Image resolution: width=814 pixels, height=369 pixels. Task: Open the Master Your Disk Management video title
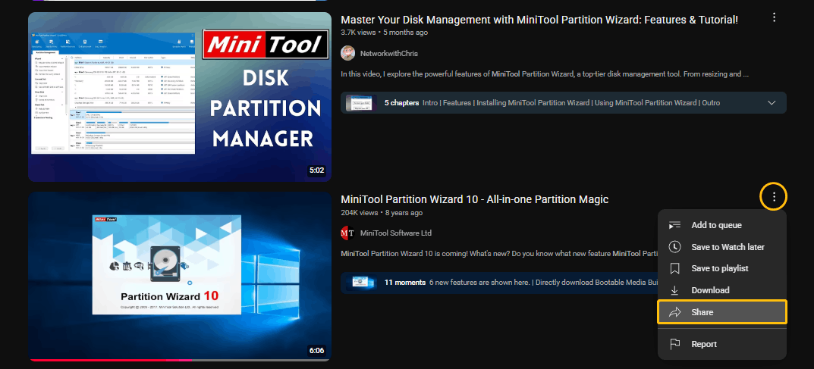click(539, 20)
